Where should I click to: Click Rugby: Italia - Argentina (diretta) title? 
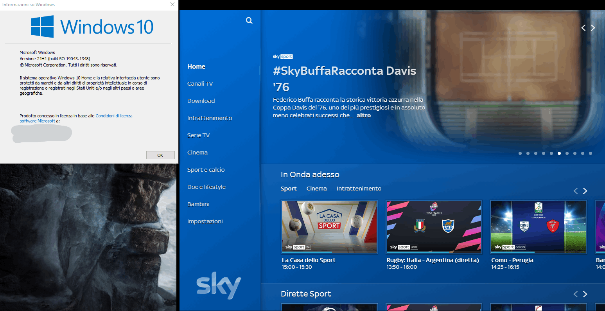(433, 260)
